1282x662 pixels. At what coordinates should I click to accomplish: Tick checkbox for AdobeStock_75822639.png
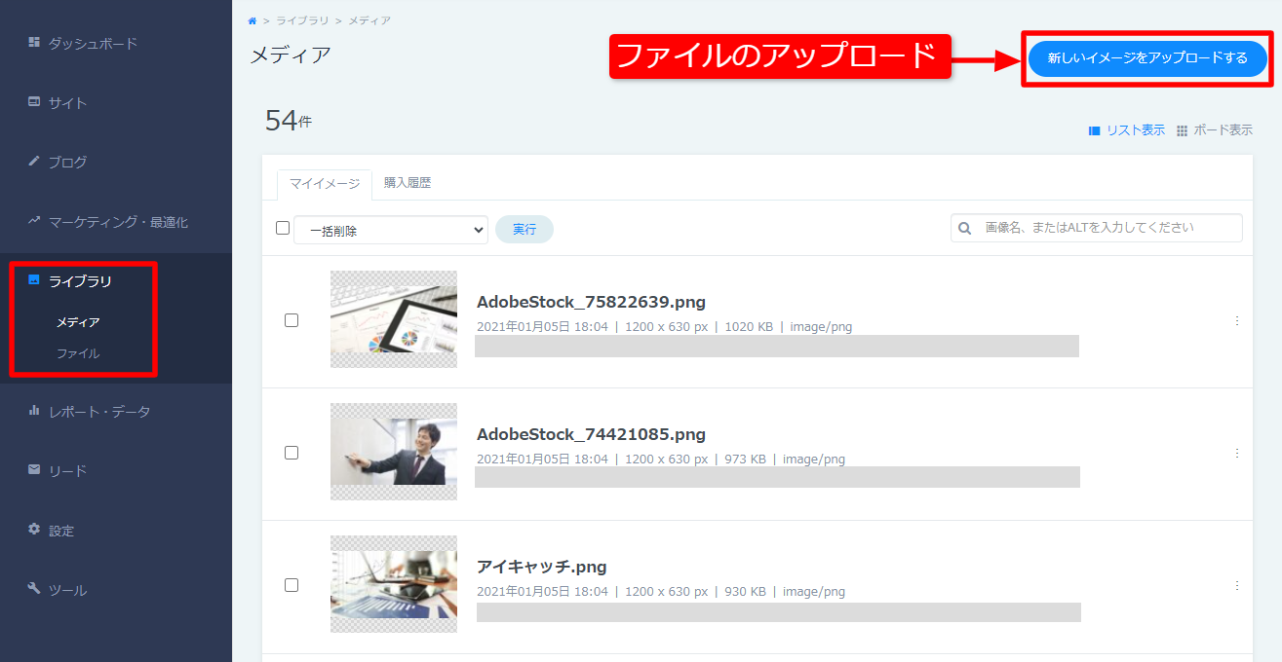tap(291, 320)
